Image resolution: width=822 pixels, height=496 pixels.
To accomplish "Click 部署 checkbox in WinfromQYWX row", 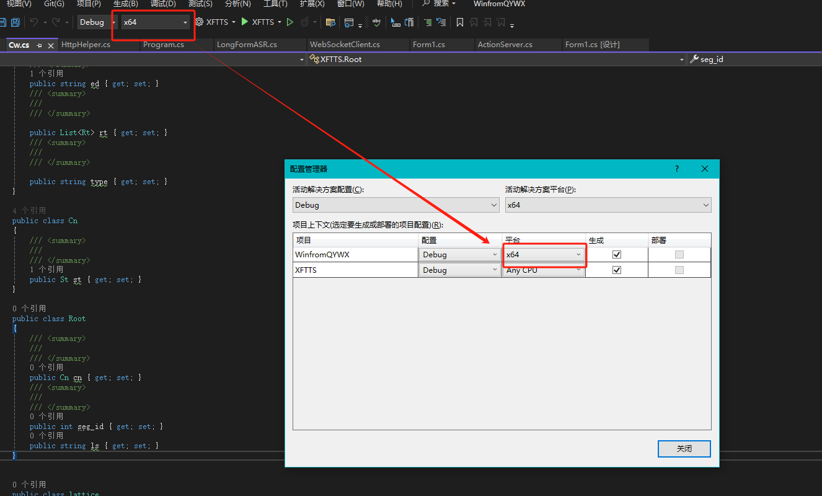I will coord(679,254).
